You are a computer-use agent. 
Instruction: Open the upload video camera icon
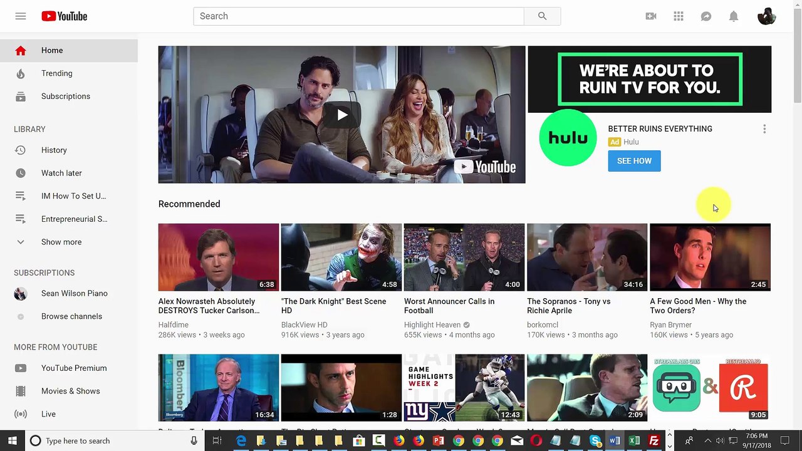tap(651, 16)
